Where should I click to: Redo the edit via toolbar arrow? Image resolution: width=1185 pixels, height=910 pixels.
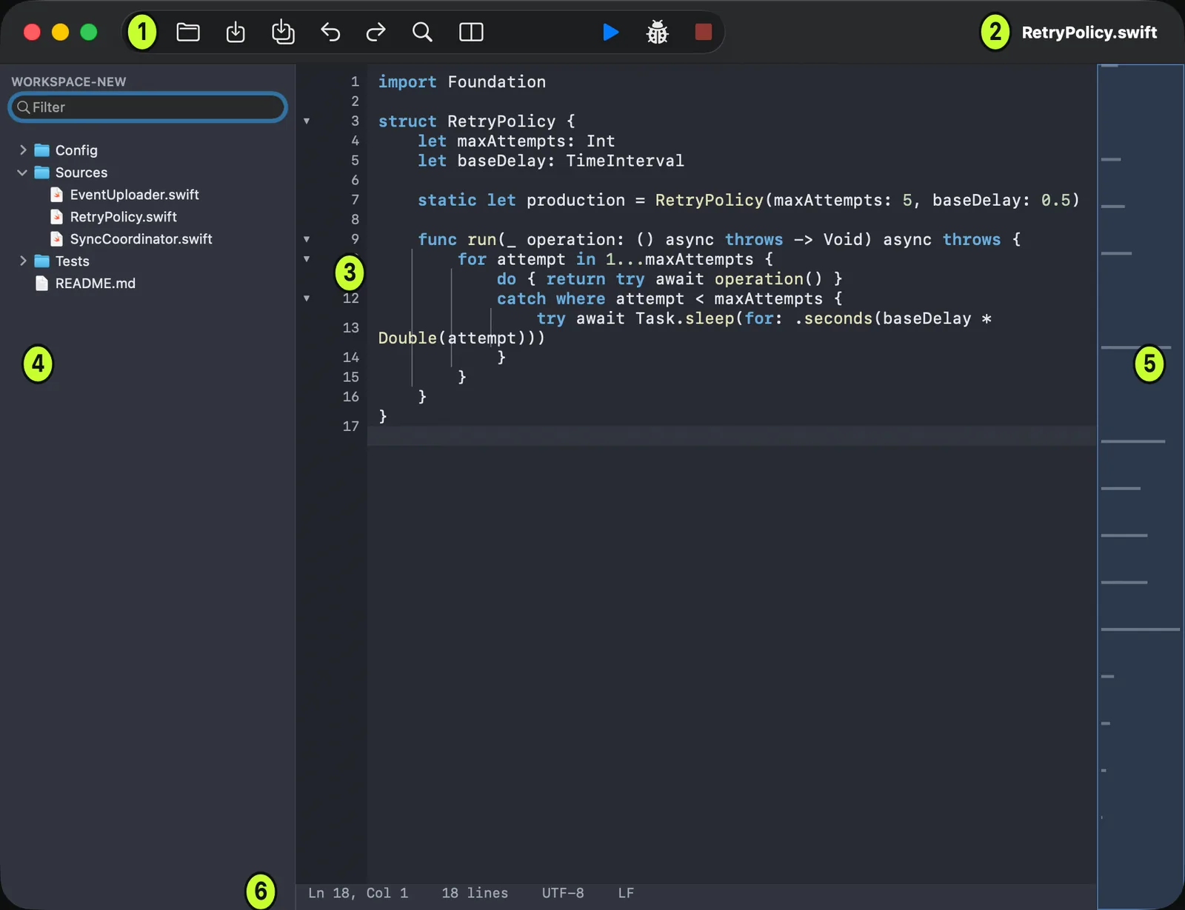point(376,33)
